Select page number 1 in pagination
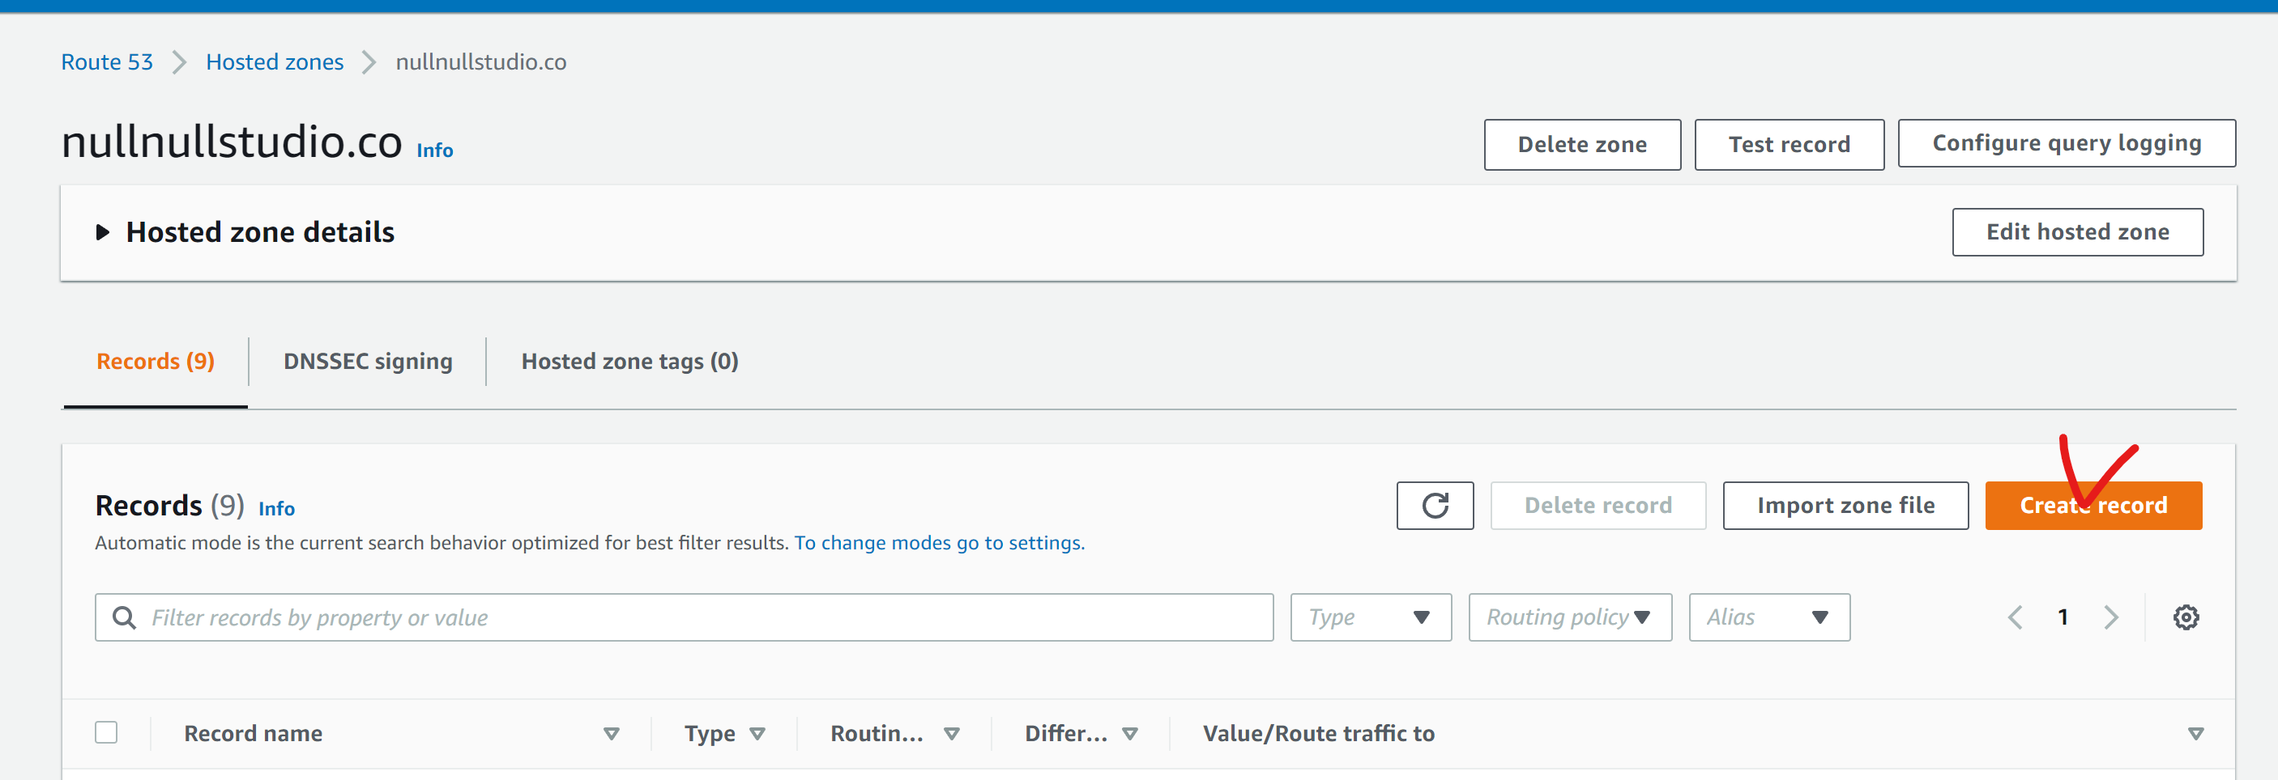Screen dimensions: 2278x780 pyautogui.click(x=2063, y=617)
